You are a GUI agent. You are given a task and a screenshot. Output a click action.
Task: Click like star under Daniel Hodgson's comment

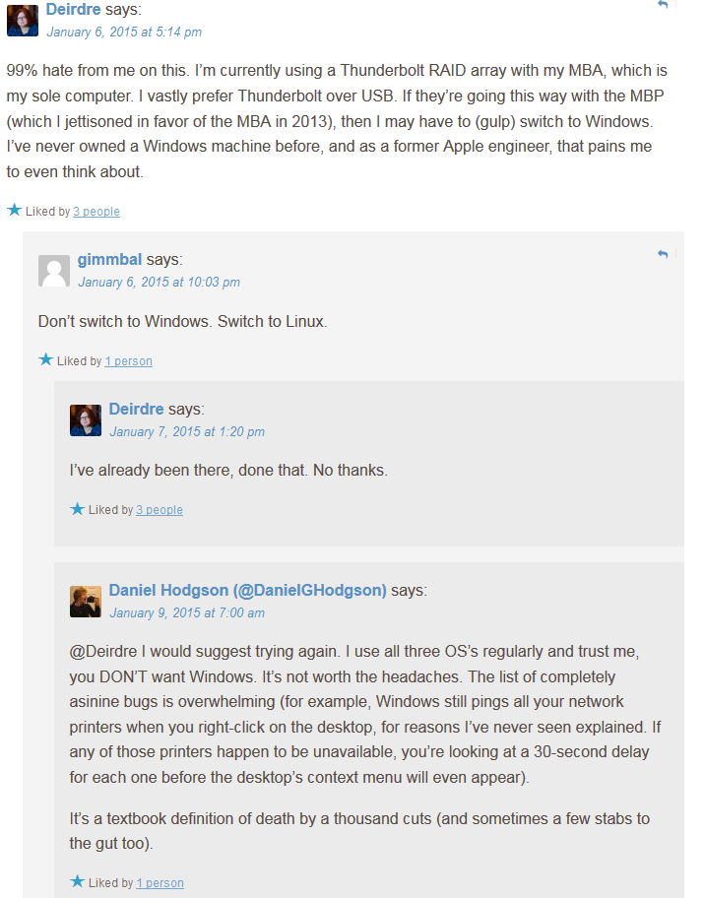pos(78,881)
